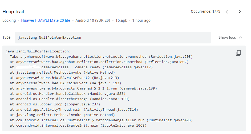Open the Huawei HUAWEI Mate 20 lite link
This screenshot has width=251, height=134.
46,20
